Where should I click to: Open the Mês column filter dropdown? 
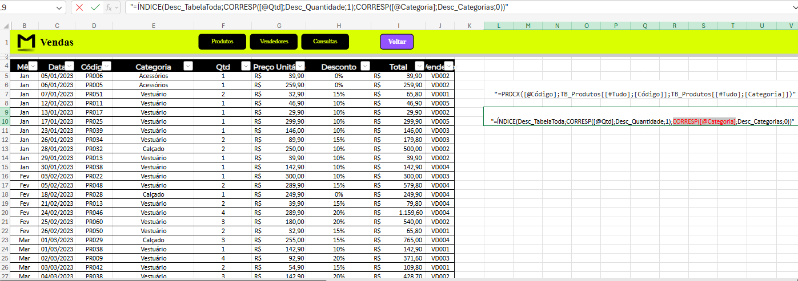(33, 66)
